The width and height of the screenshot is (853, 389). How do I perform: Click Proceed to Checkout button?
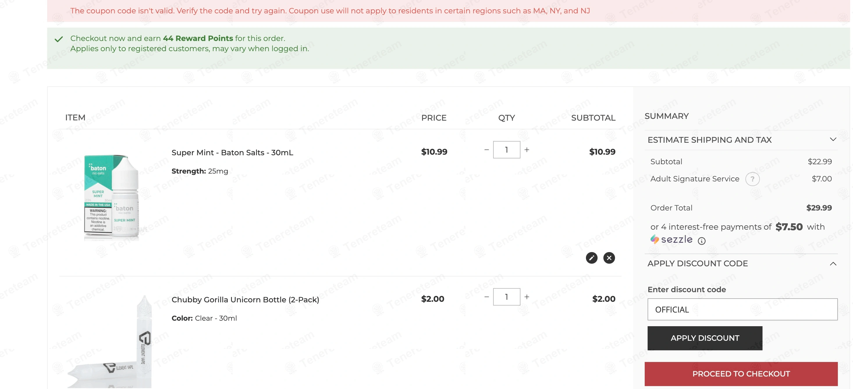click(x=741, y=374)
